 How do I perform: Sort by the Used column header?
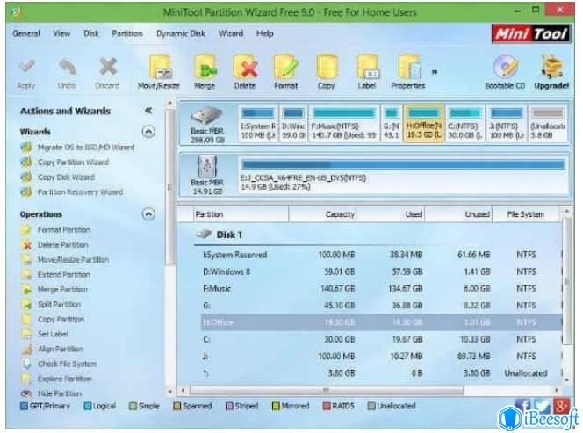(x=391, y=214)
